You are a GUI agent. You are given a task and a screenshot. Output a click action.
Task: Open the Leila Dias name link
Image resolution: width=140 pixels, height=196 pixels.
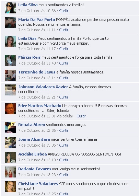click(27, 38)
